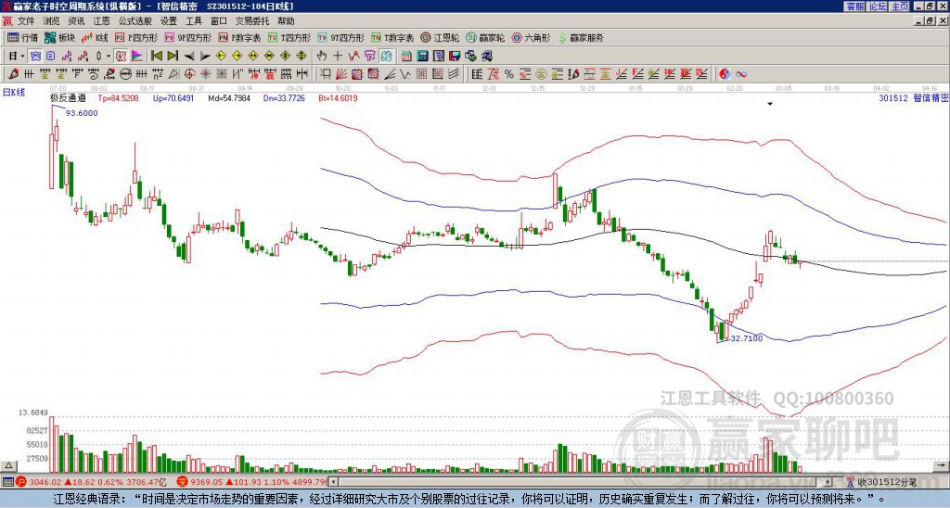Open the 六角形 hexagon tool
The height and width of the screenshot is (508, 950).
[x=531, y=37]
